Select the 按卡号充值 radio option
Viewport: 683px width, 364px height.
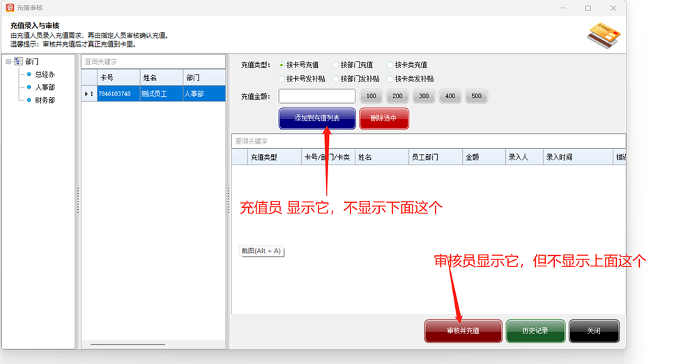[282, 65]
